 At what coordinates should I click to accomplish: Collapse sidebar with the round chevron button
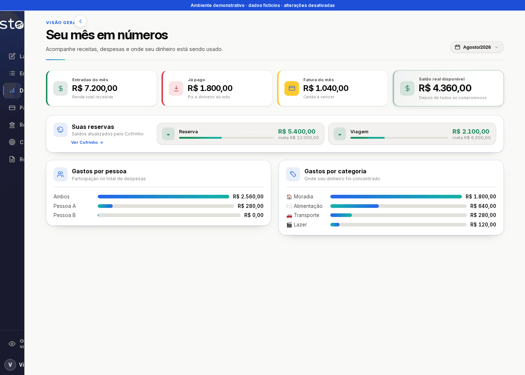(80, 21)
